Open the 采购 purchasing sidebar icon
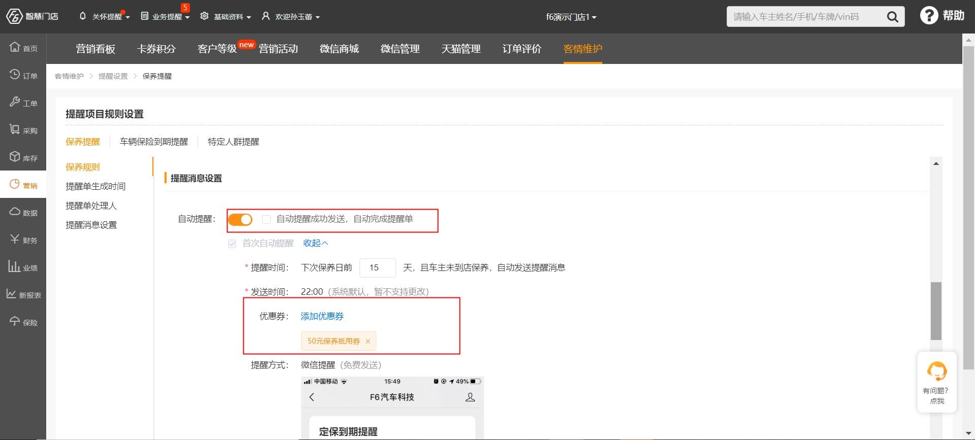This screenshot has height=440, width=975. [15, 129]
